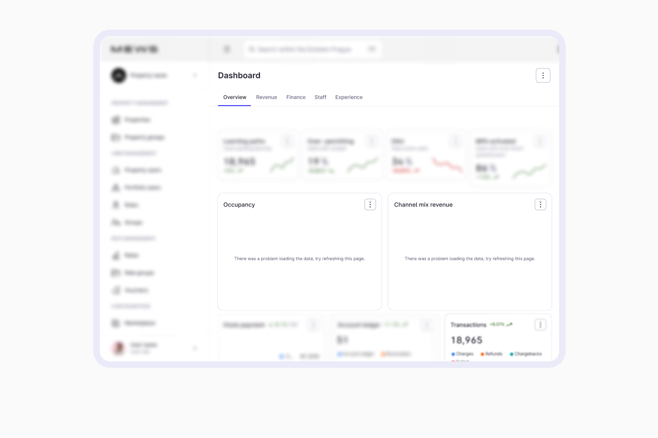This screenshot has width=658, height=438.
Task: Open the Channel mix revenue three-dot menu
Action: (540, 204)
